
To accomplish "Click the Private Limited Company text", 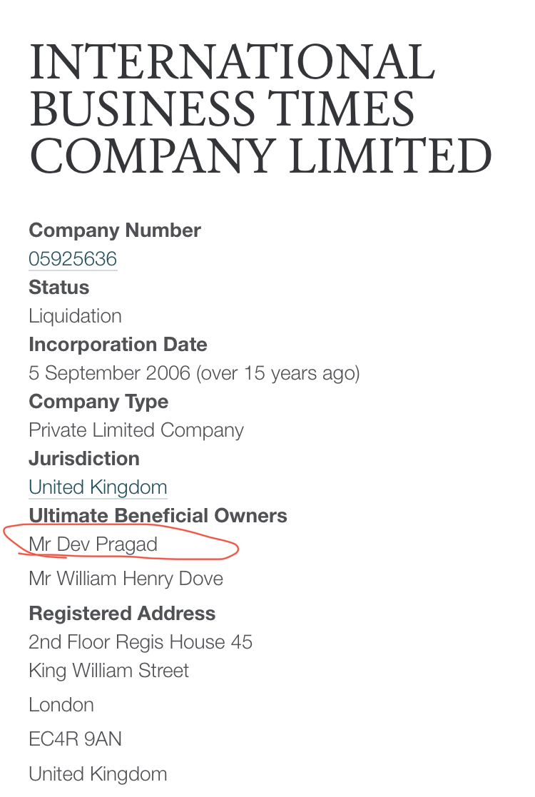I will click(x=136, y=430).
